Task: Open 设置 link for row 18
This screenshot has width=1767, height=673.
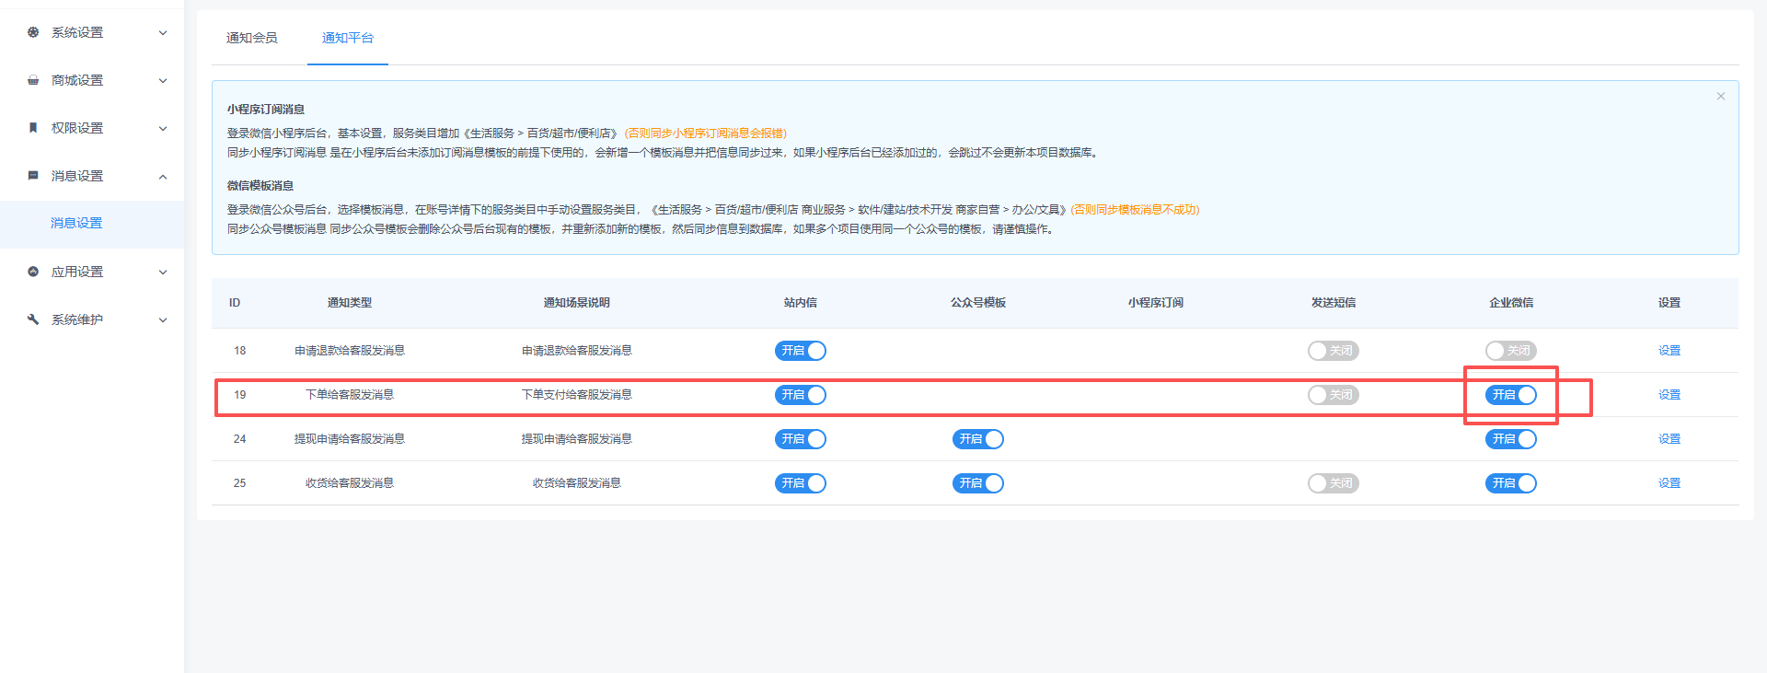Action: tap(1669, 351)
